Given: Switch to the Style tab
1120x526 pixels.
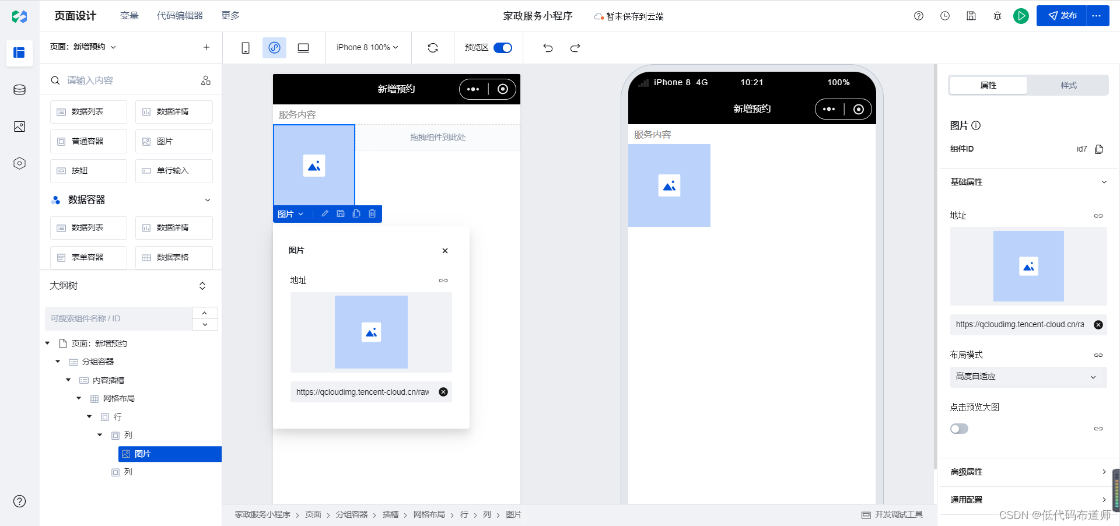Looking at the screenshot, I should coord(1069,85).
